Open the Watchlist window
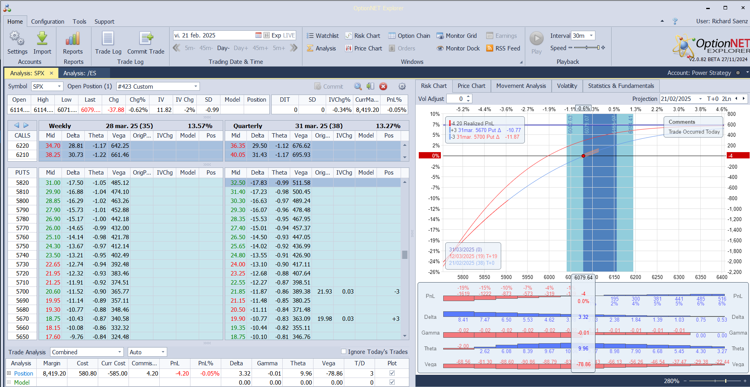 click(323, 36)
